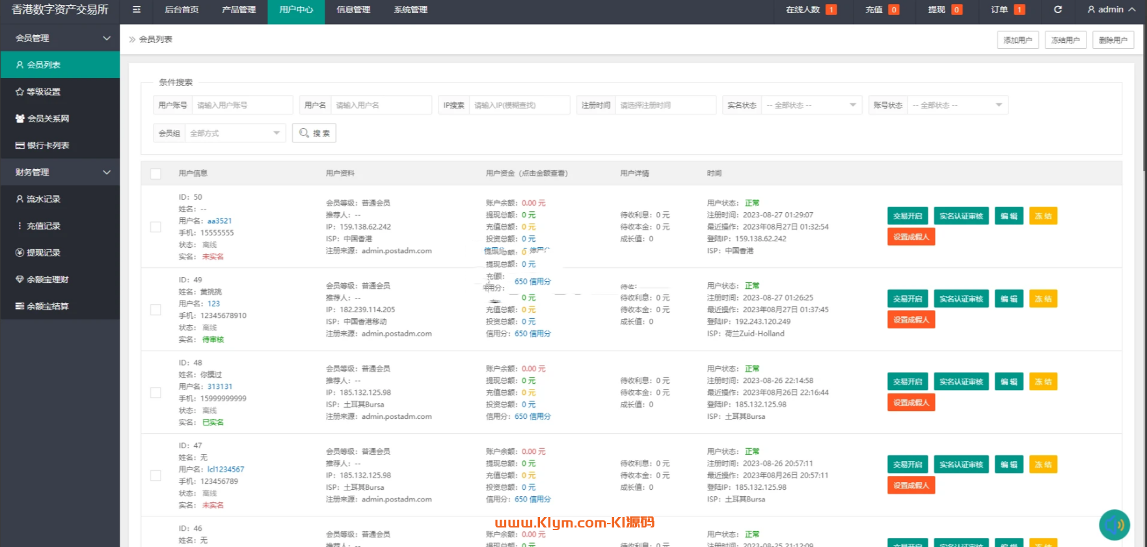
Task: Check the box for user ID 48
Action: pyautogui.click(x=155, y=393)
